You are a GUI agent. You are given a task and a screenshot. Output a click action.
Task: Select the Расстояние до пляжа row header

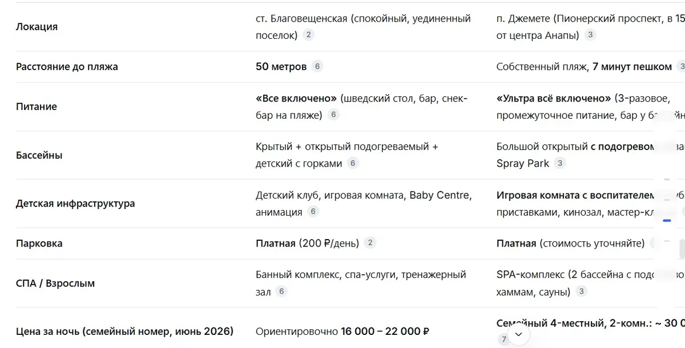67,67
